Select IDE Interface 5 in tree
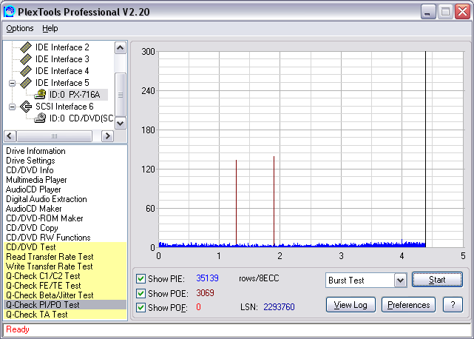Screen dimensions: 474x339 click(x=62, y=83)
